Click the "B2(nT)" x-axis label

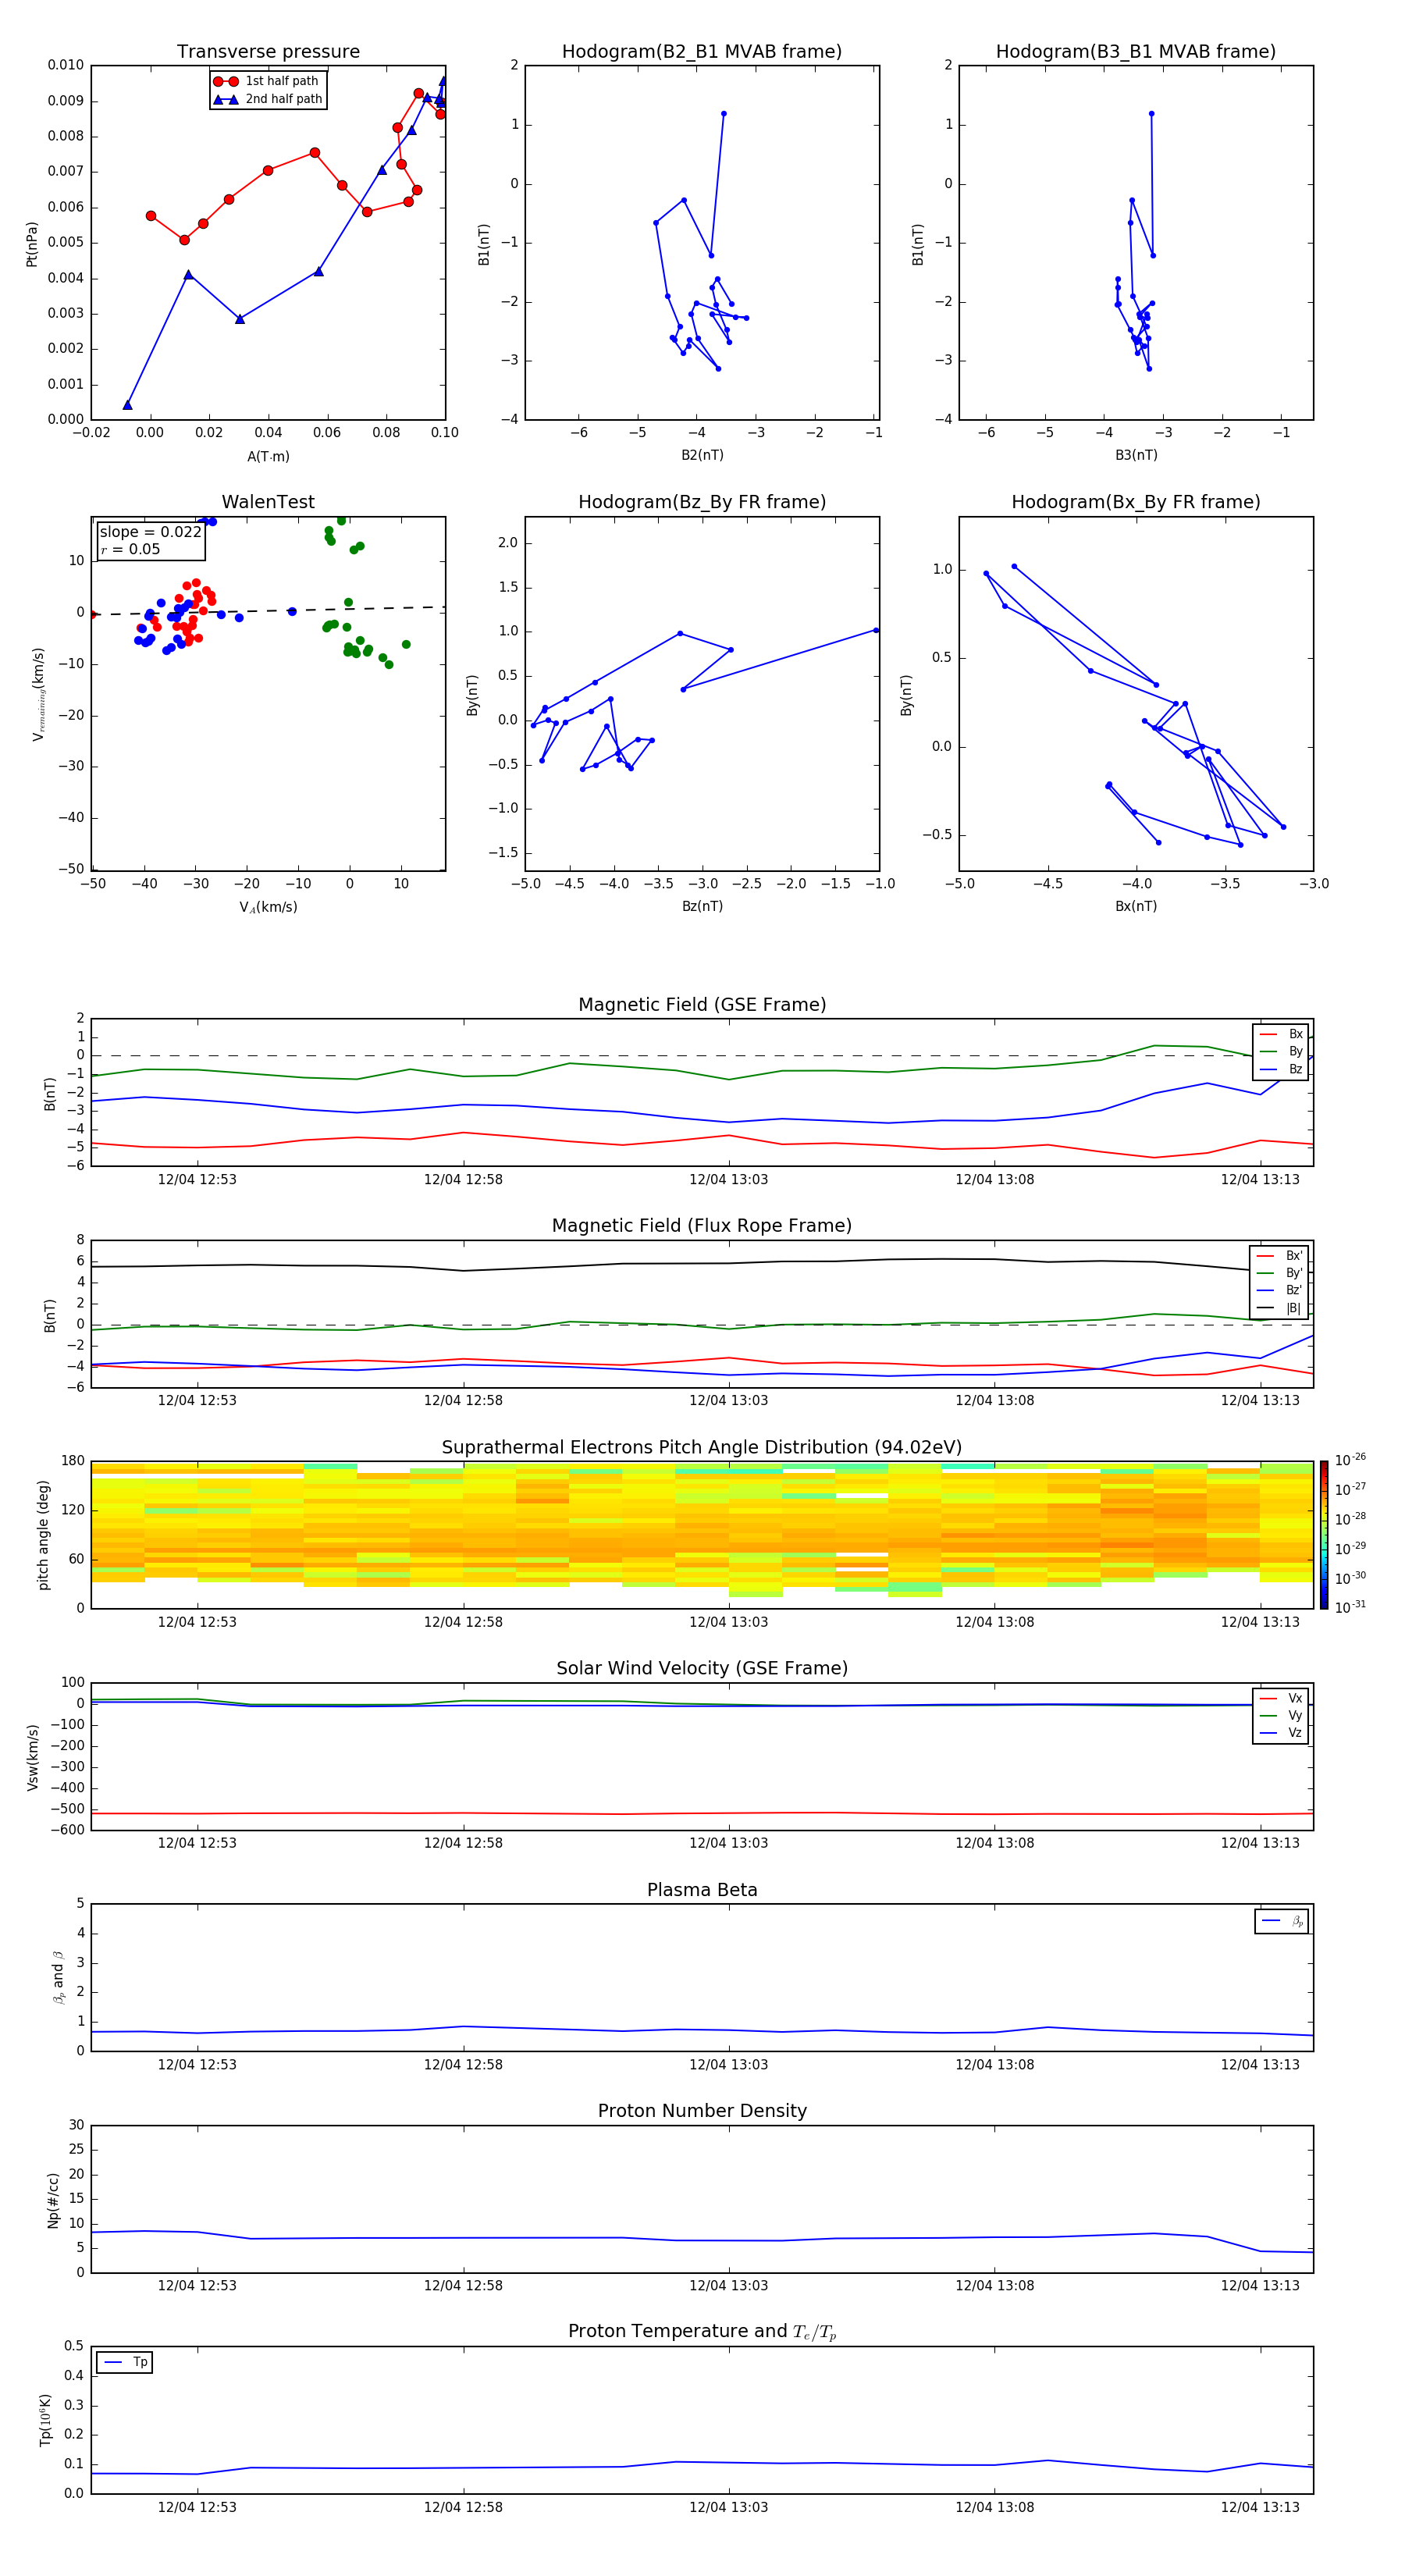point(702,456)
